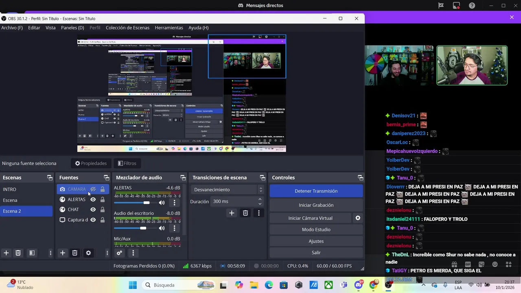Image resolution: width=521 pixels, height=293 pixels.
Task: Open Audio del escritorio channel options menu
Action: click(x=175, y=228)
